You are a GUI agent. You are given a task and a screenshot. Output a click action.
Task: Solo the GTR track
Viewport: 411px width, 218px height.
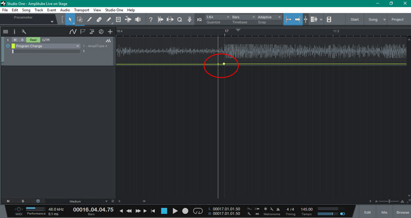22,40
